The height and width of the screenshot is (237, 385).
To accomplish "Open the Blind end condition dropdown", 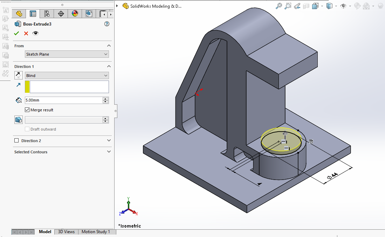I will click(67, 76).
